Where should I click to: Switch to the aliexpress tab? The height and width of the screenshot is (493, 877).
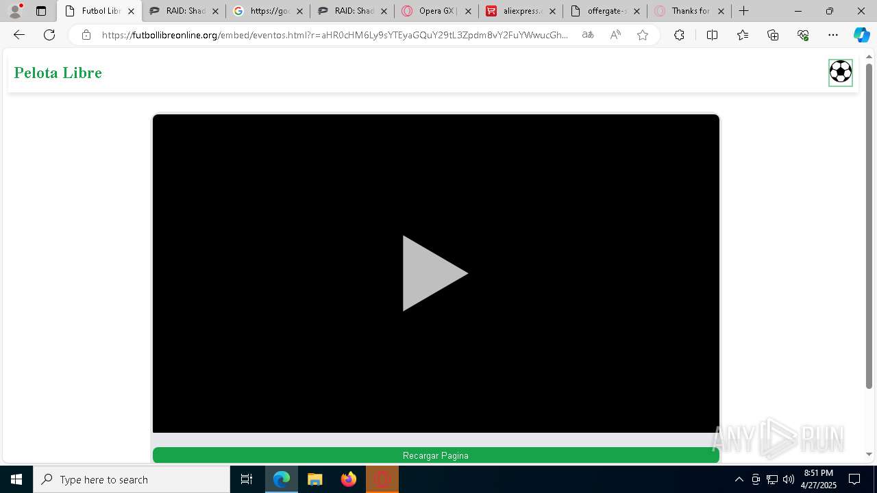tap(521, 11)
